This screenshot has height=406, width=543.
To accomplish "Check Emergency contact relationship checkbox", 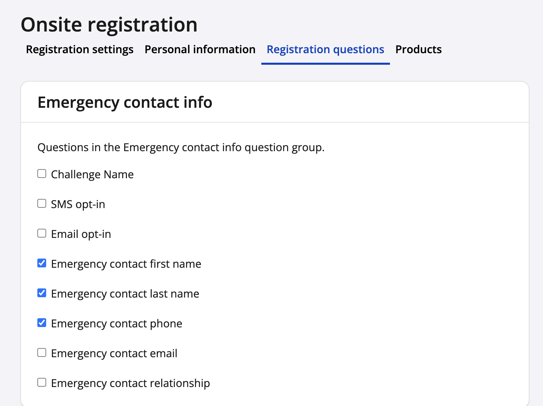I will (42, 383).
